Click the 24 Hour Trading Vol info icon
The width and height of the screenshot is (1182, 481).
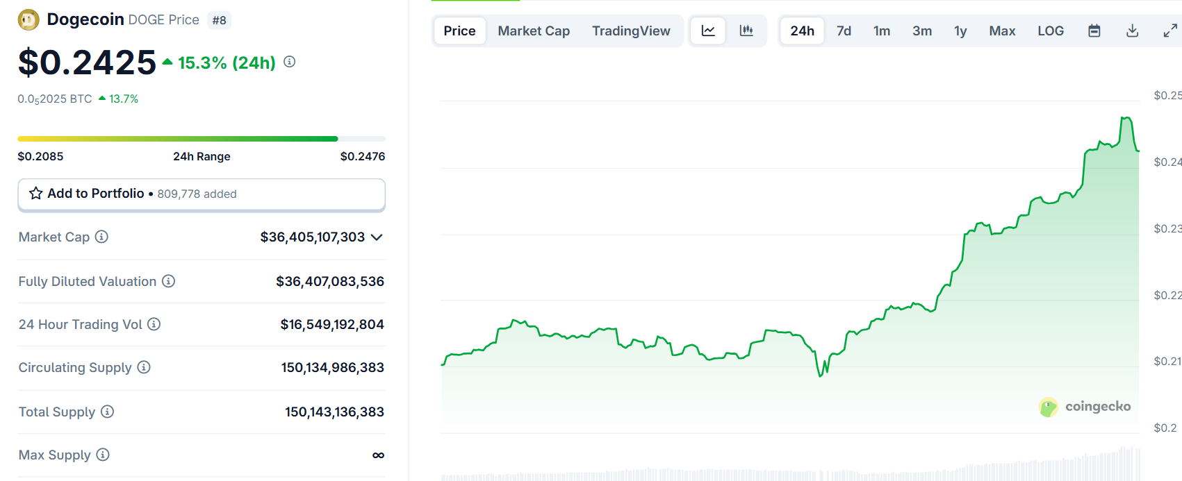tap(154, 324)
